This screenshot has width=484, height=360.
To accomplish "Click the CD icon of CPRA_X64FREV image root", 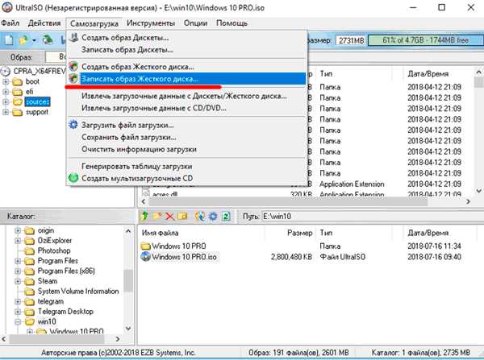I will point(6,72).
